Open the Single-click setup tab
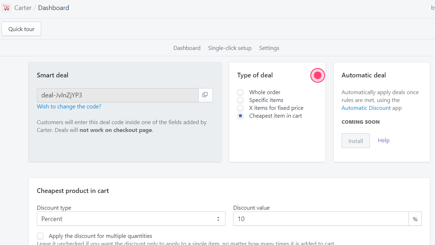The width and height of the screenshot is (435, 245). (x=229, y=48)
